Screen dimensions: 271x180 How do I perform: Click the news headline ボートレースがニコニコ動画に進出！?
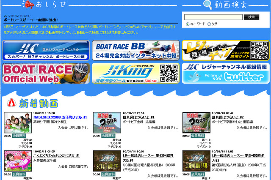tap(31, 20)
